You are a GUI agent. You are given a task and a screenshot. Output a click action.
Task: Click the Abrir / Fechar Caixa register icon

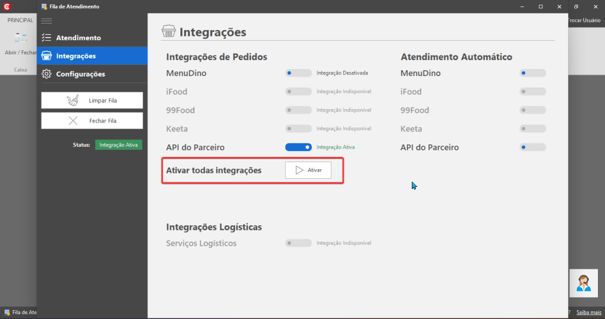pyautogui.click(x=21, y=39)
